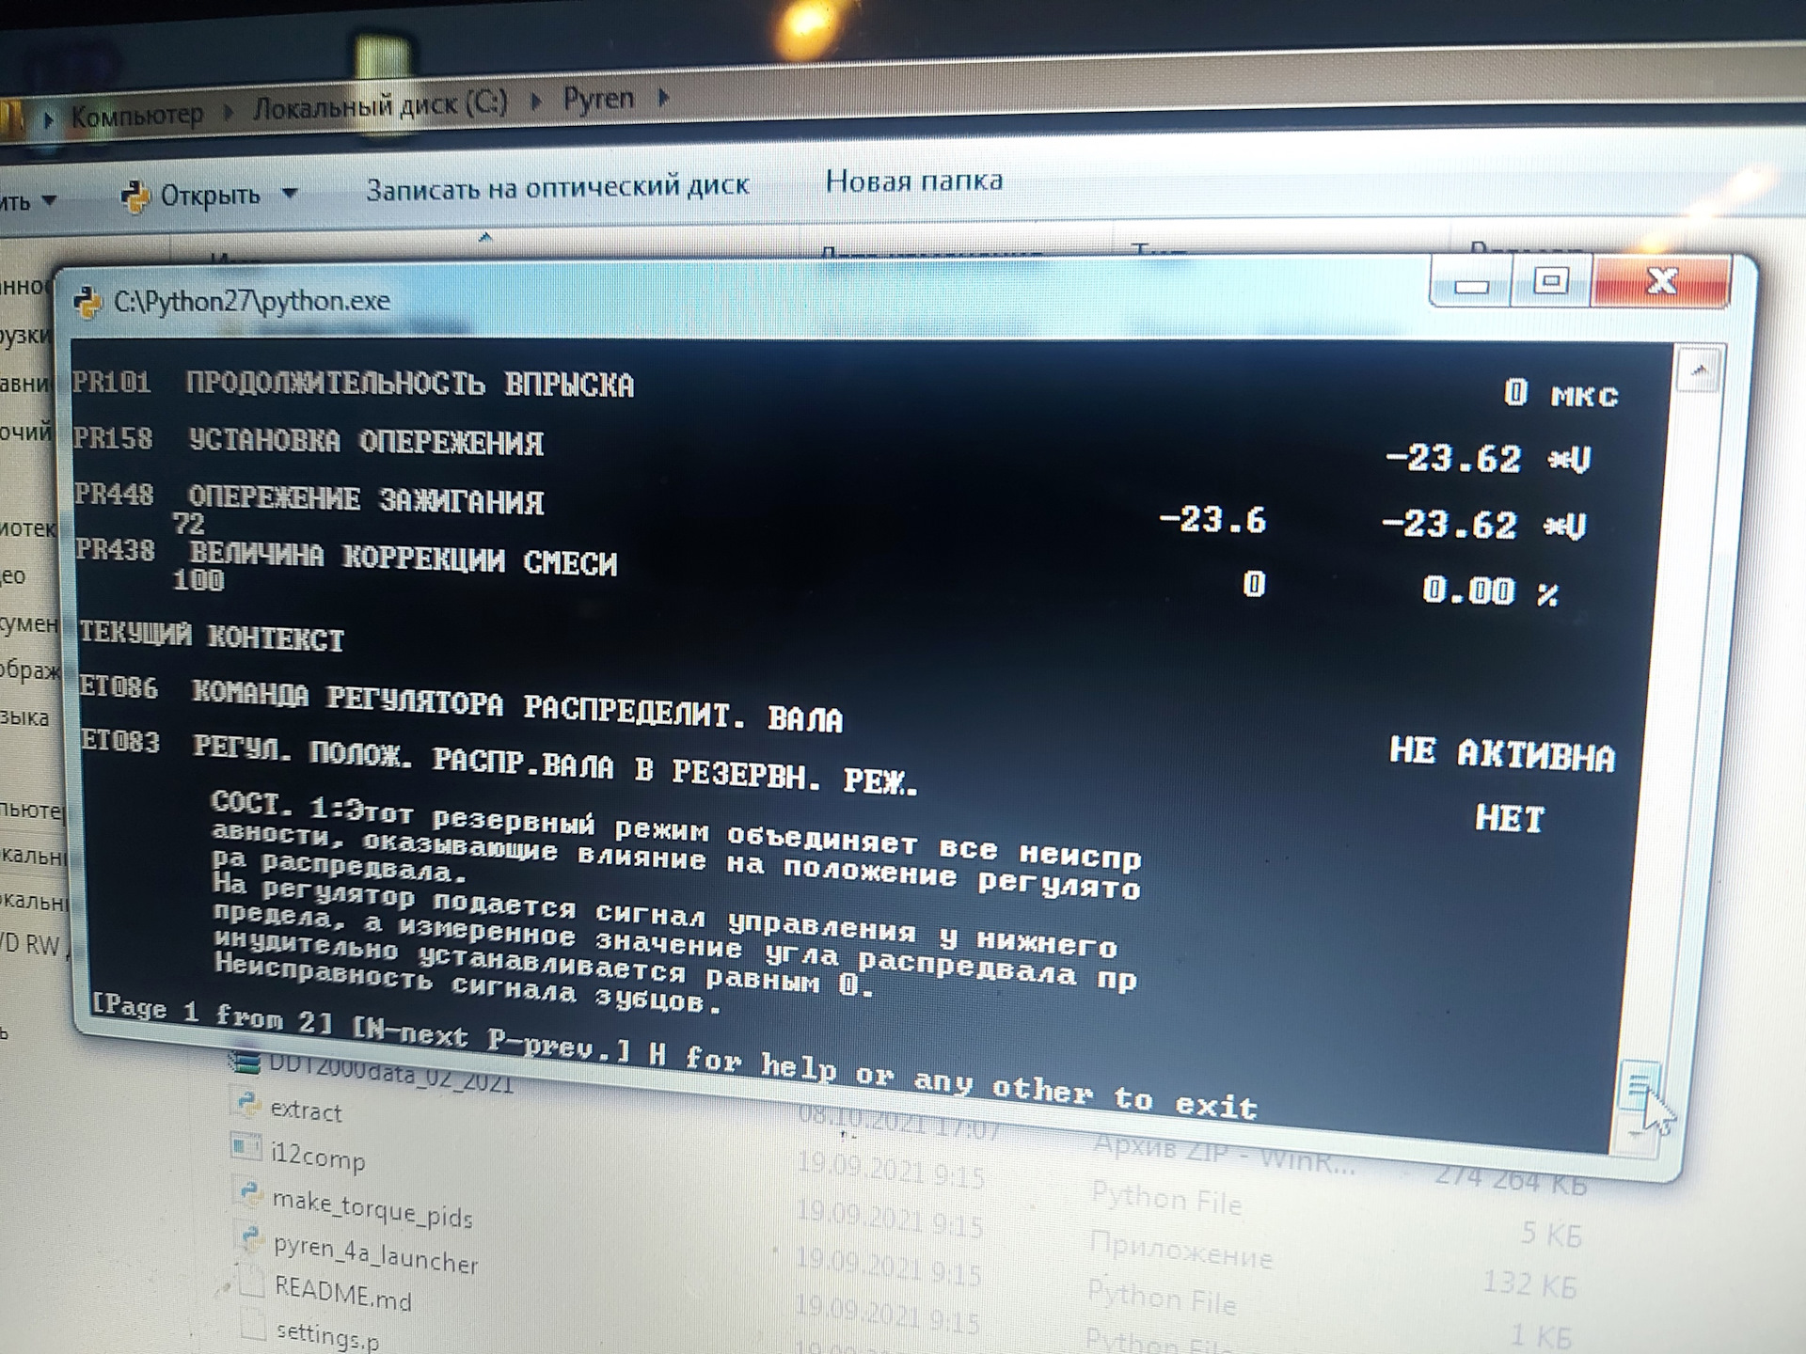This screenshot has height=1354, width=1806.
Task: Click 'ET083 РЕГУЛ. ПОЛОЖ.' line in console
Action: [499, 762]
